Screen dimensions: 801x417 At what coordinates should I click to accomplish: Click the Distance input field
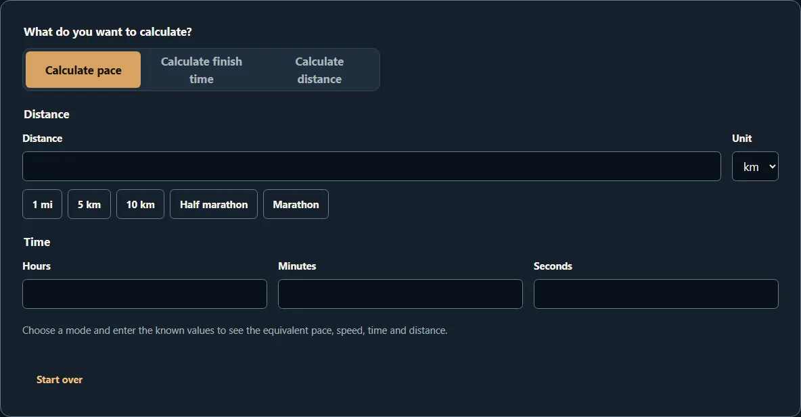(x=371, y=166)
